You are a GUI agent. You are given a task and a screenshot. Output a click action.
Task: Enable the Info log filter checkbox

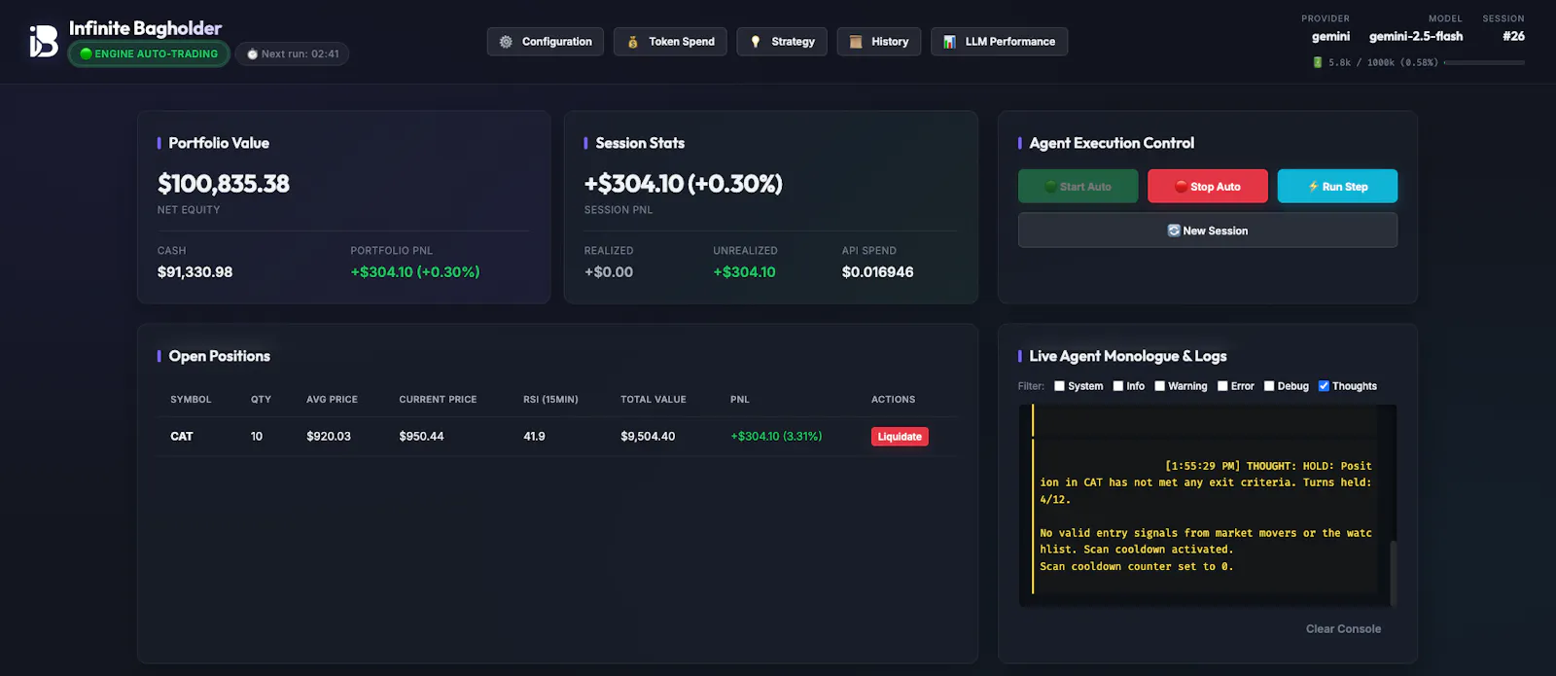1118,386
